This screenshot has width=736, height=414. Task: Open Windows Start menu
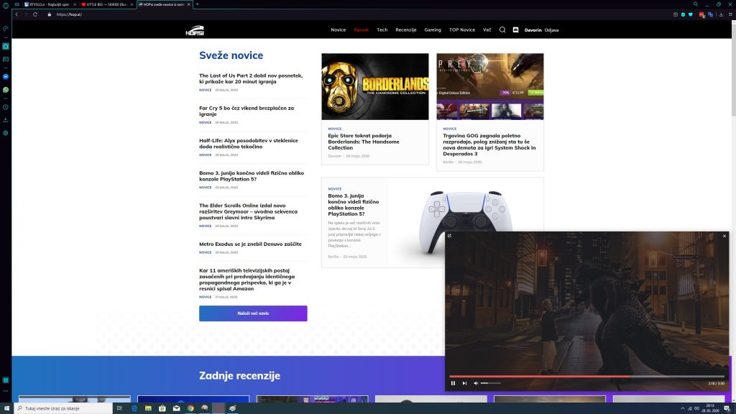click(x=6, y=408)
